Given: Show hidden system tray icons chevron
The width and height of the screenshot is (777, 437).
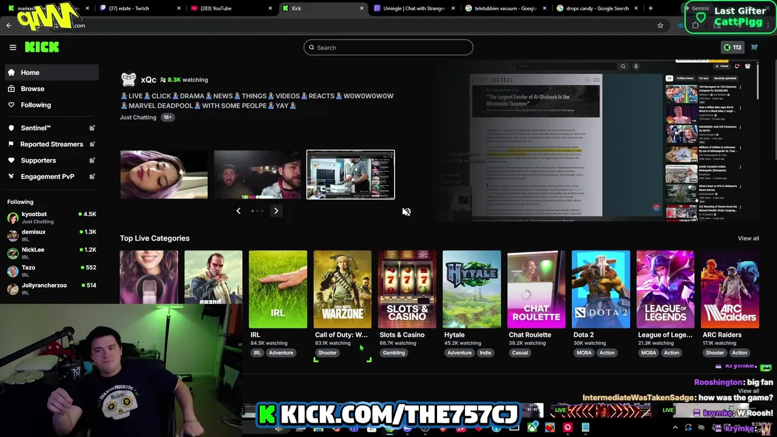Looking at the screenshot, I should (676, 428).
